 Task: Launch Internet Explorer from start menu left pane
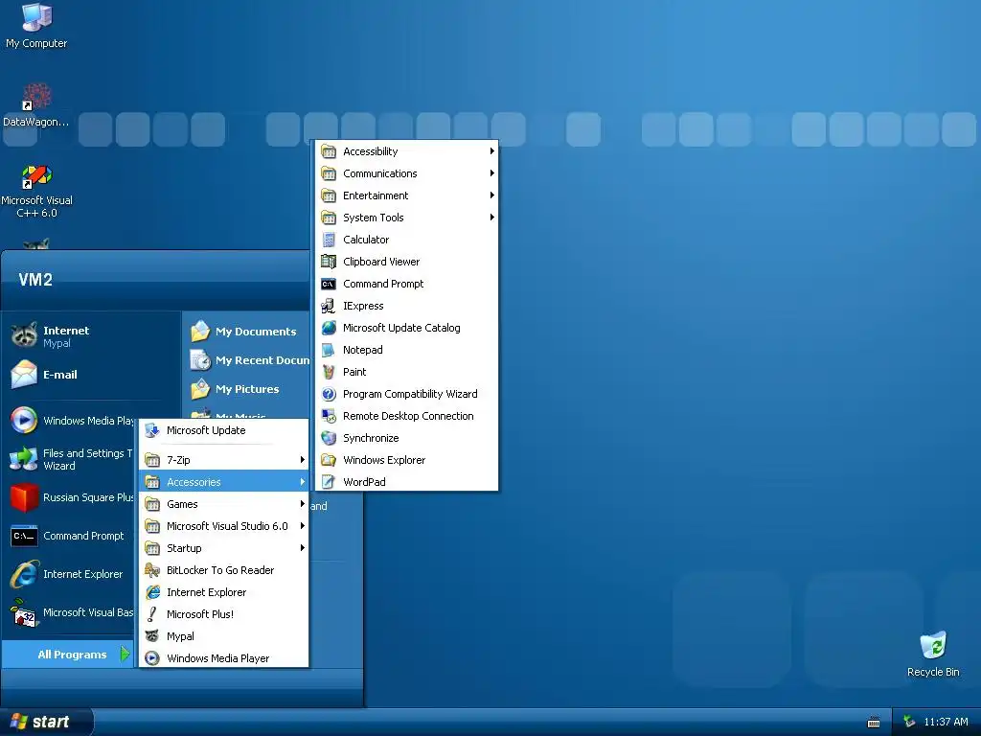pyautogui.click(x=72, y=574)
